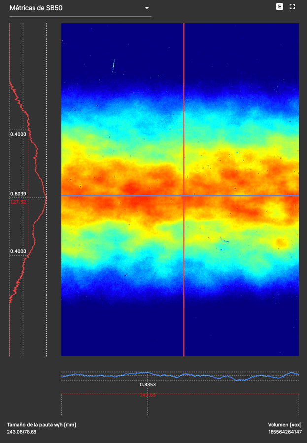307x443 pixels.
Task: Click the 0.8353 value below horizontal profile
Action: tap(148, 384)
